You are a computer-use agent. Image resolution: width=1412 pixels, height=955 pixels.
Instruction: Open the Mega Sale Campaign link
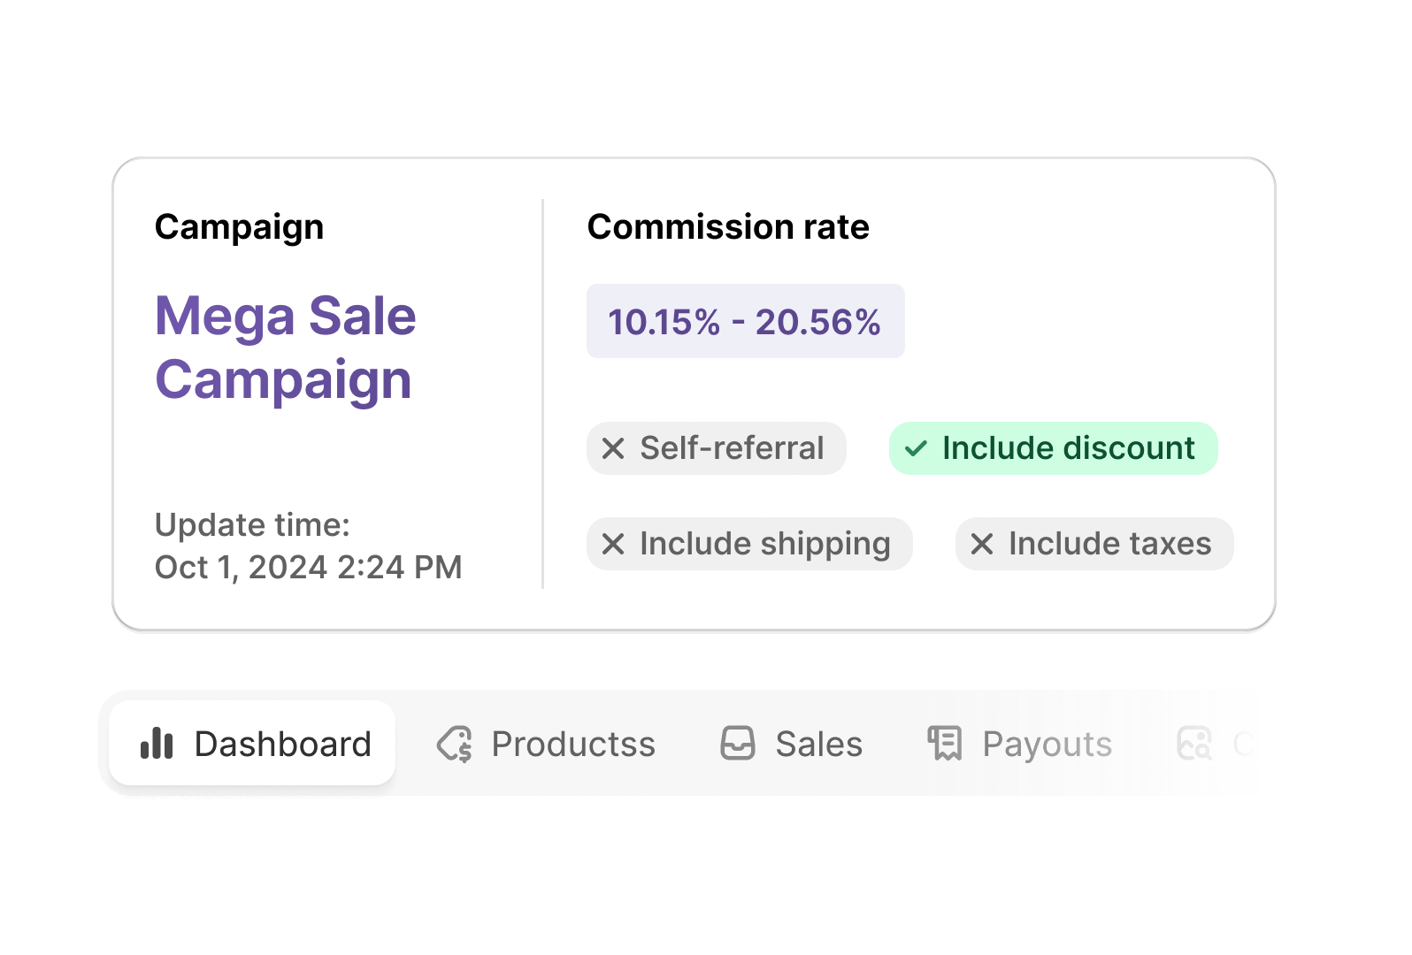click(285, 348)
